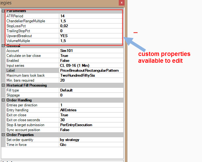This screenshot has height=162, width=202.
Task: Select the Account property name
Action: [13, 51]
